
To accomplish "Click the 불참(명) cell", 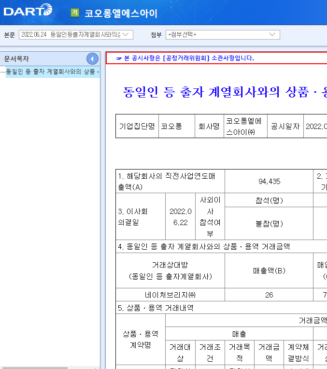I will [x=269, y=223].
